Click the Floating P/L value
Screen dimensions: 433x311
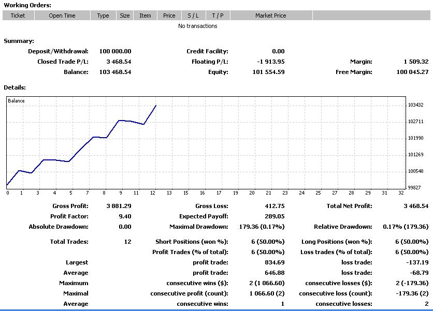point(270,62)
